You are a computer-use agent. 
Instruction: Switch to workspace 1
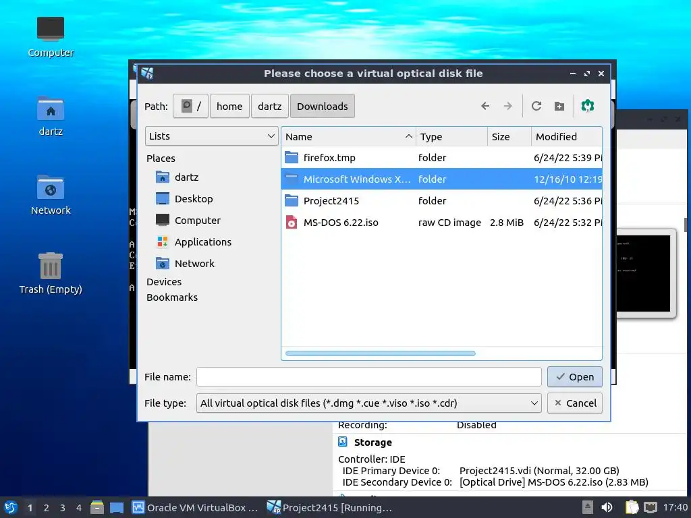click(x=30, y=508)
